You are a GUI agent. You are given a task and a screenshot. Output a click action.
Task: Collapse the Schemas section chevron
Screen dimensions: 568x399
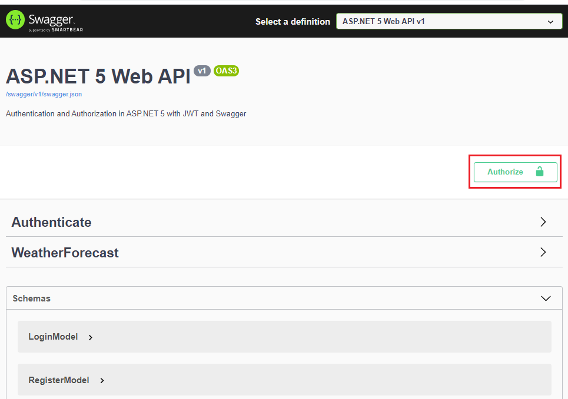pyautogui.click(x=546, y=299)
